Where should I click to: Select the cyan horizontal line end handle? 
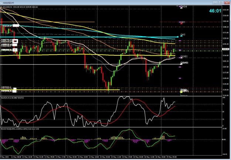tap(178, 37)
